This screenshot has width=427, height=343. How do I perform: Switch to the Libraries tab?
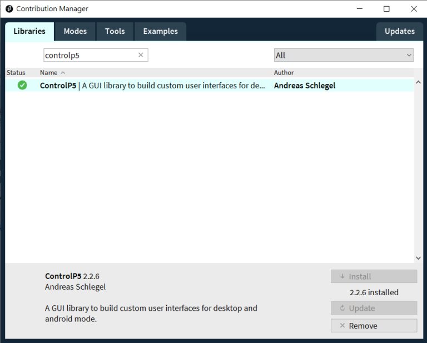pyautogui.click(x=29, y=31)
